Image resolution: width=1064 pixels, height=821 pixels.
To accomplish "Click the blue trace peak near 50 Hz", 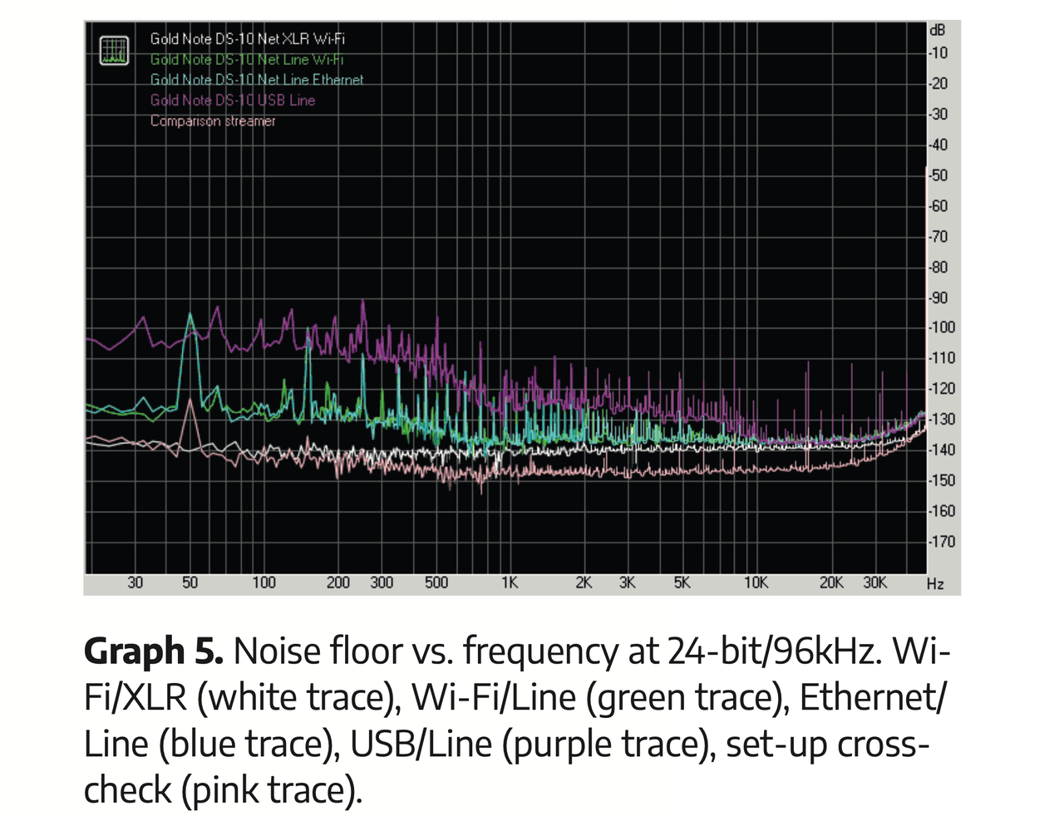I will click(x=190, y=316).
